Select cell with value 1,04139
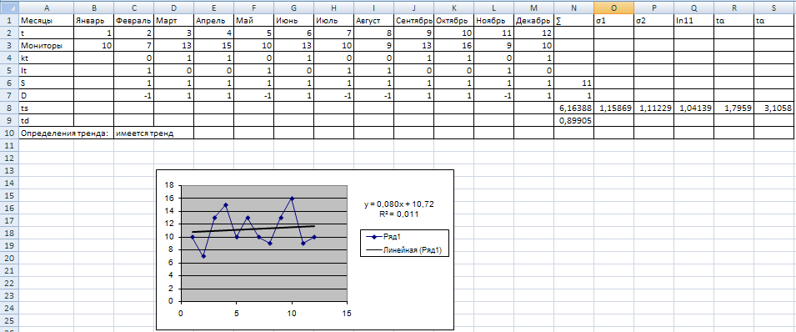The height and width of the screenshot is (332, 796). click(x=693, y=108)
